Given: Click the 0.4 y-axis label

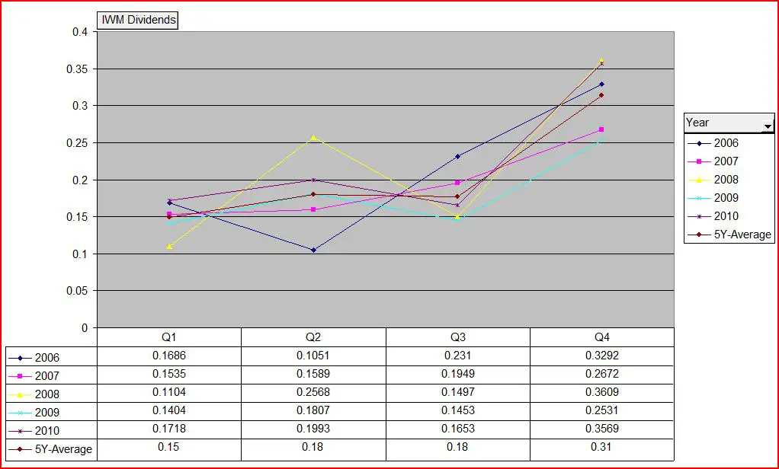Looking at the screenshot, I should click(x=80, y=32).
